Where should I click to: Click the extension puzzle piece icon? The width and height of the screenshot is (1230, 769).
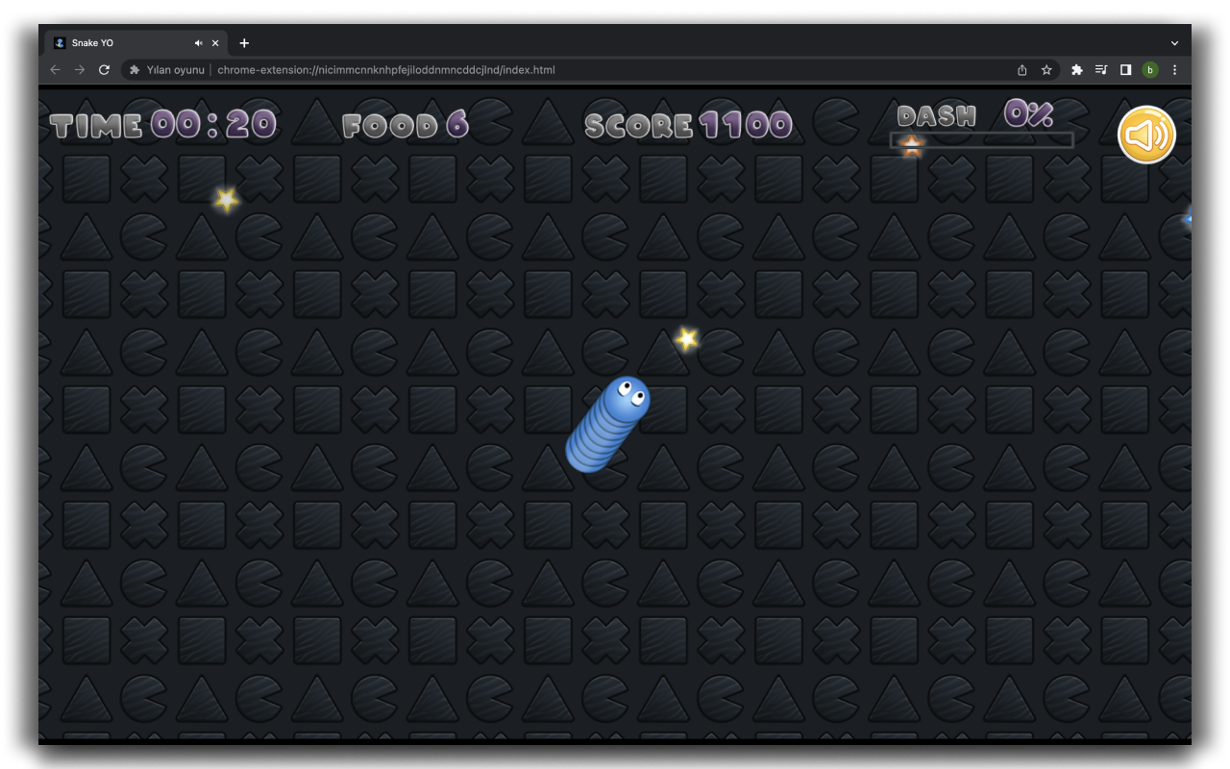[x=1076, y=69]
